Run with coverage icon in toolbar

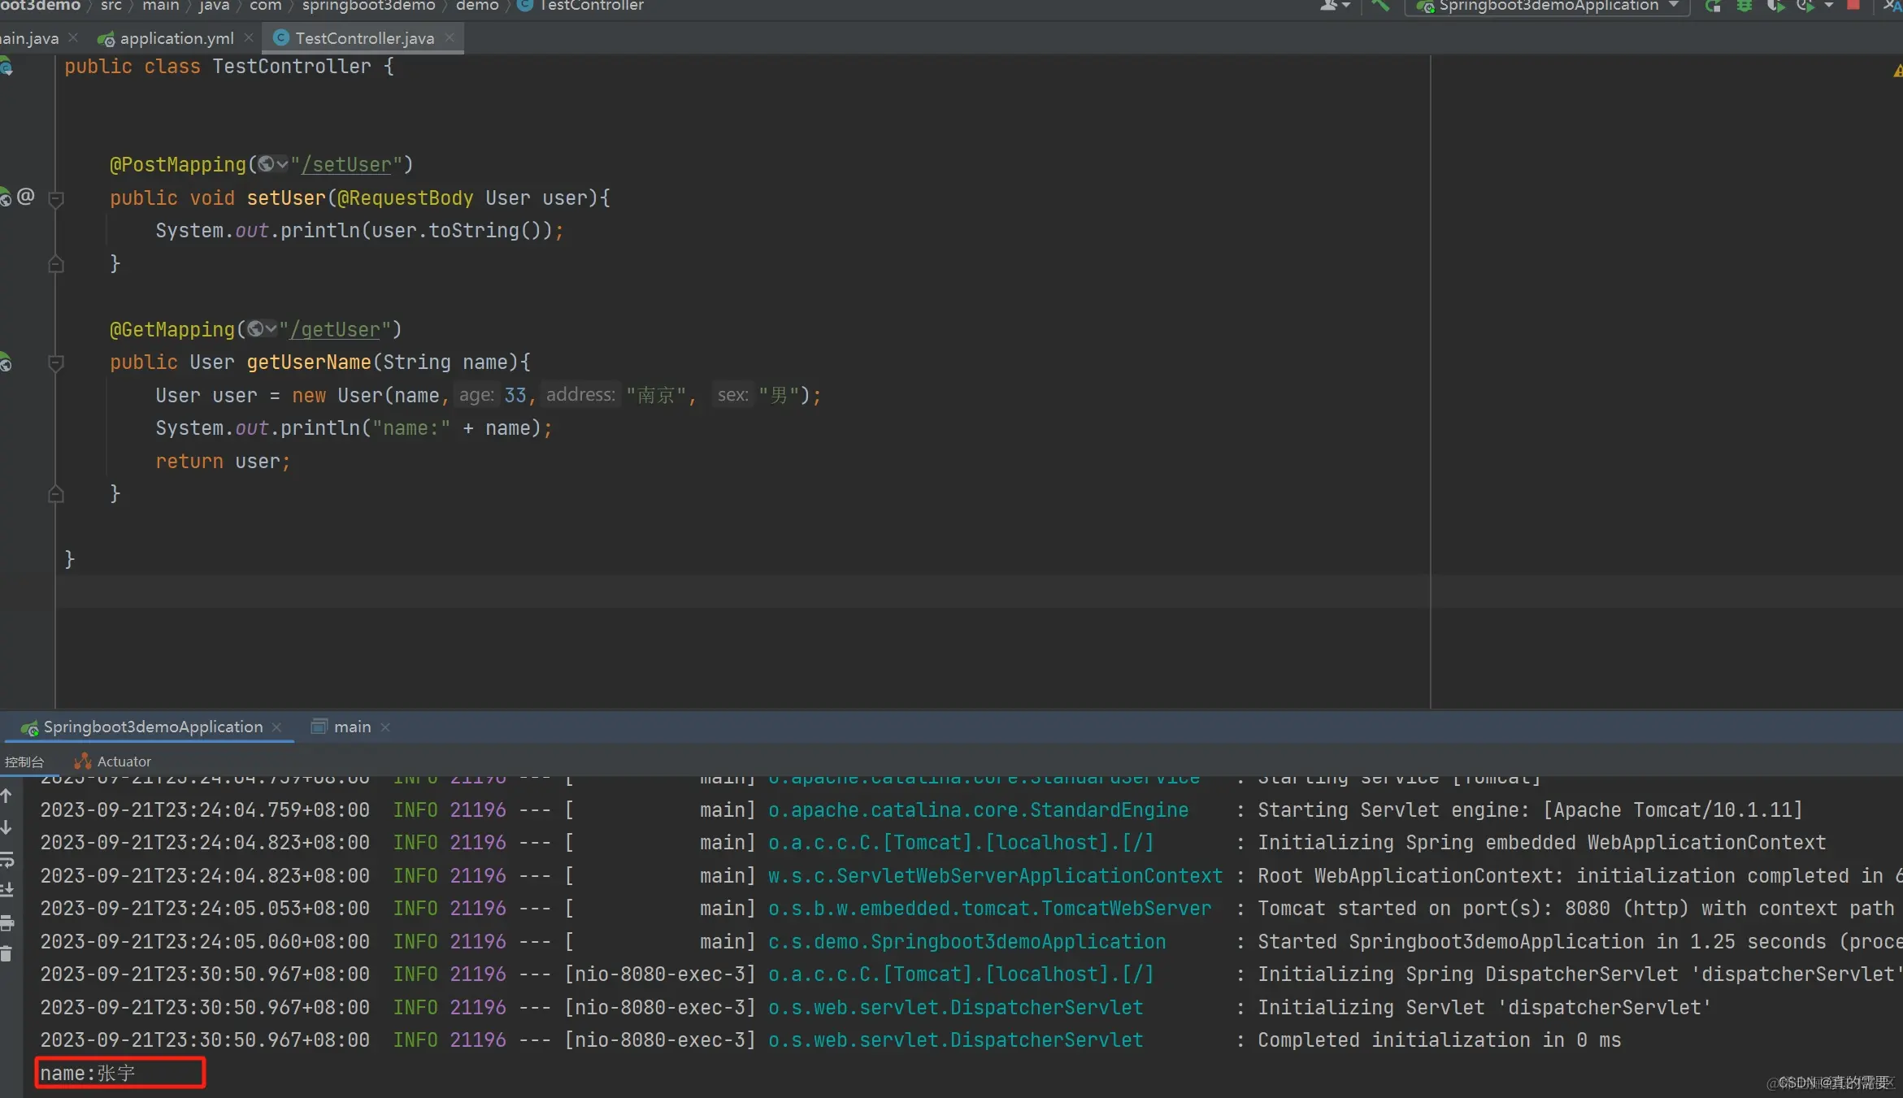(1775, 6)
